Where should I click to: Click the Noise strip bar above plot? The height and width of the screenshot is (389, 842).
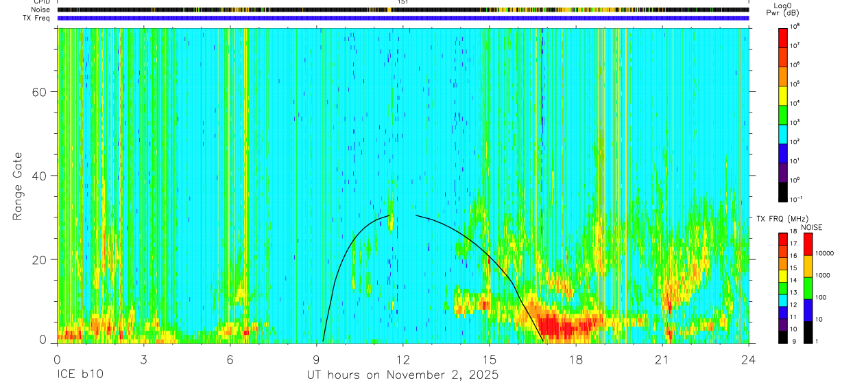point(402,10)
